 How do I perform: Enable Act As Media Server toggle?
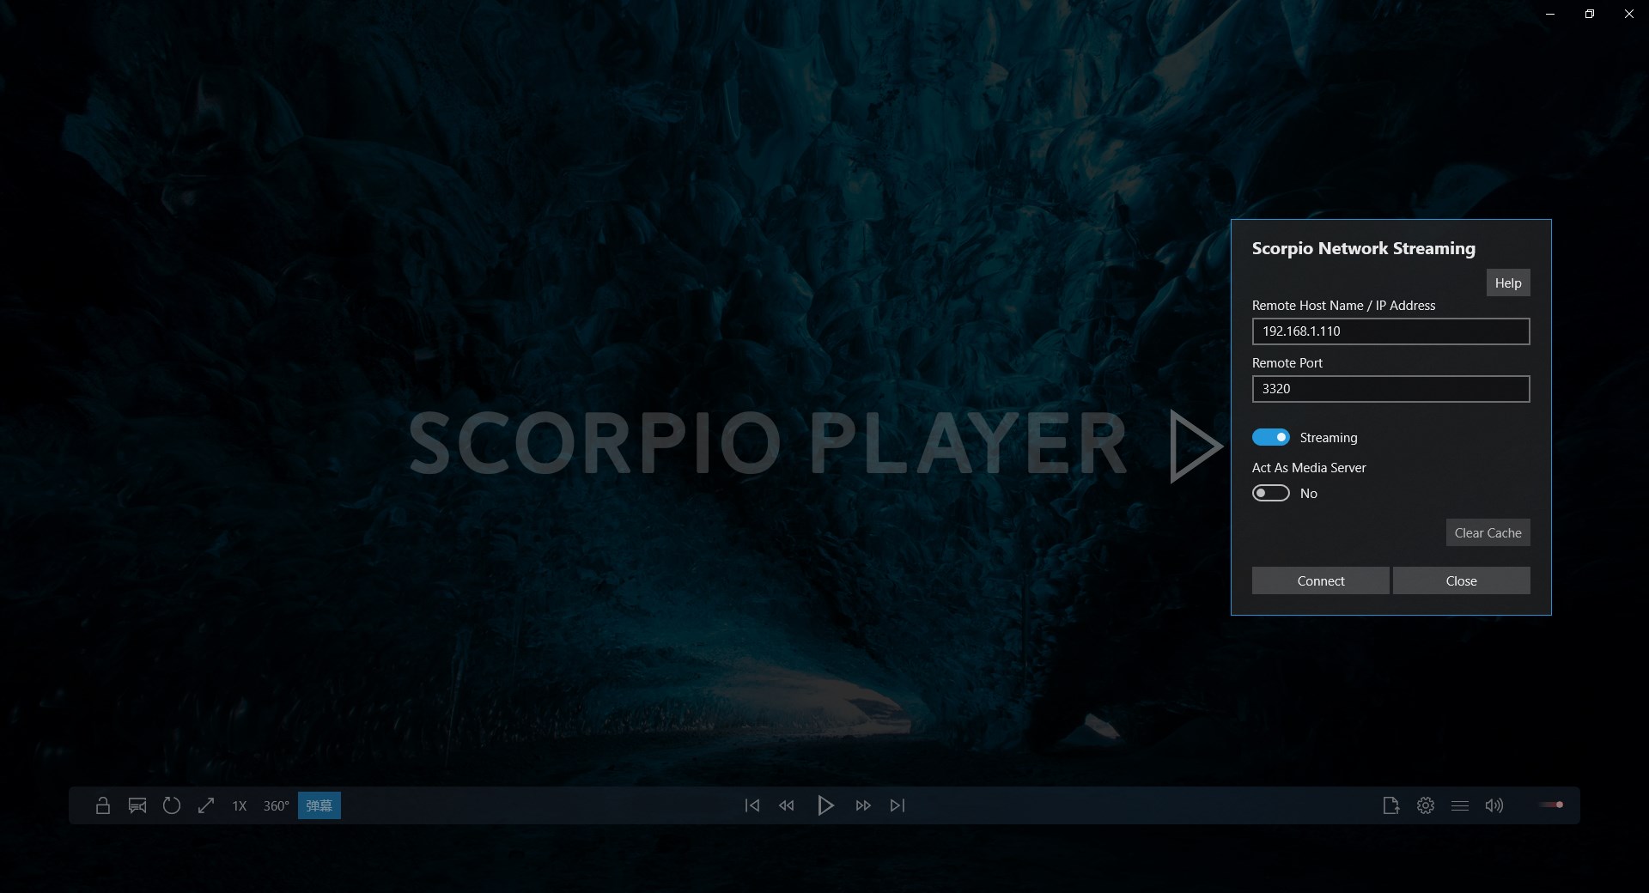point(1271,493)
